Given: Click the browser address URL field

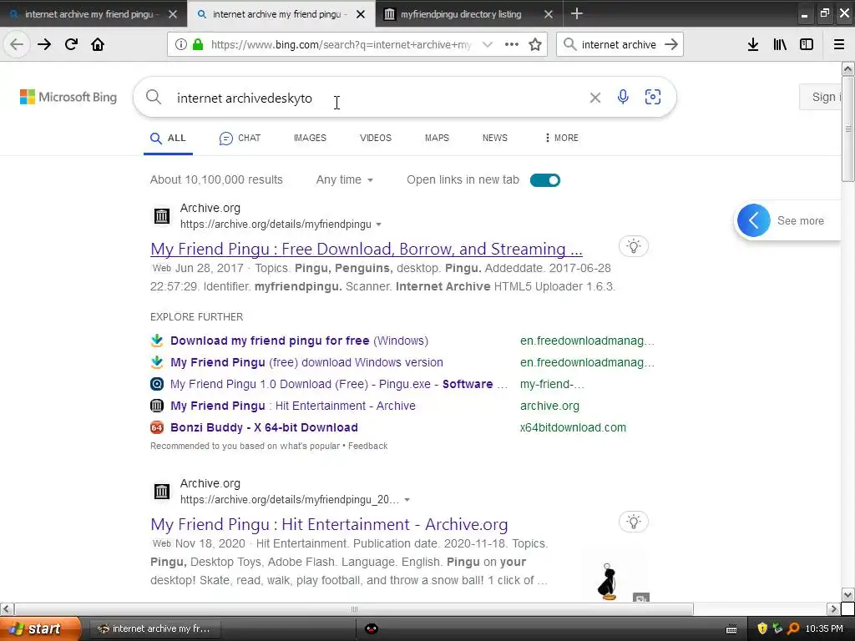Looking at the screenshot, I should pyautogui.click(x=341, y=45).
